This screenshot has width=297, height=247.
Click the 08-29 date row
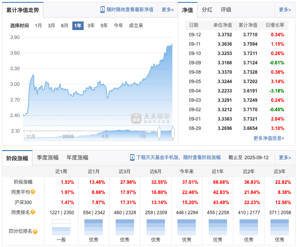(237, 128)
